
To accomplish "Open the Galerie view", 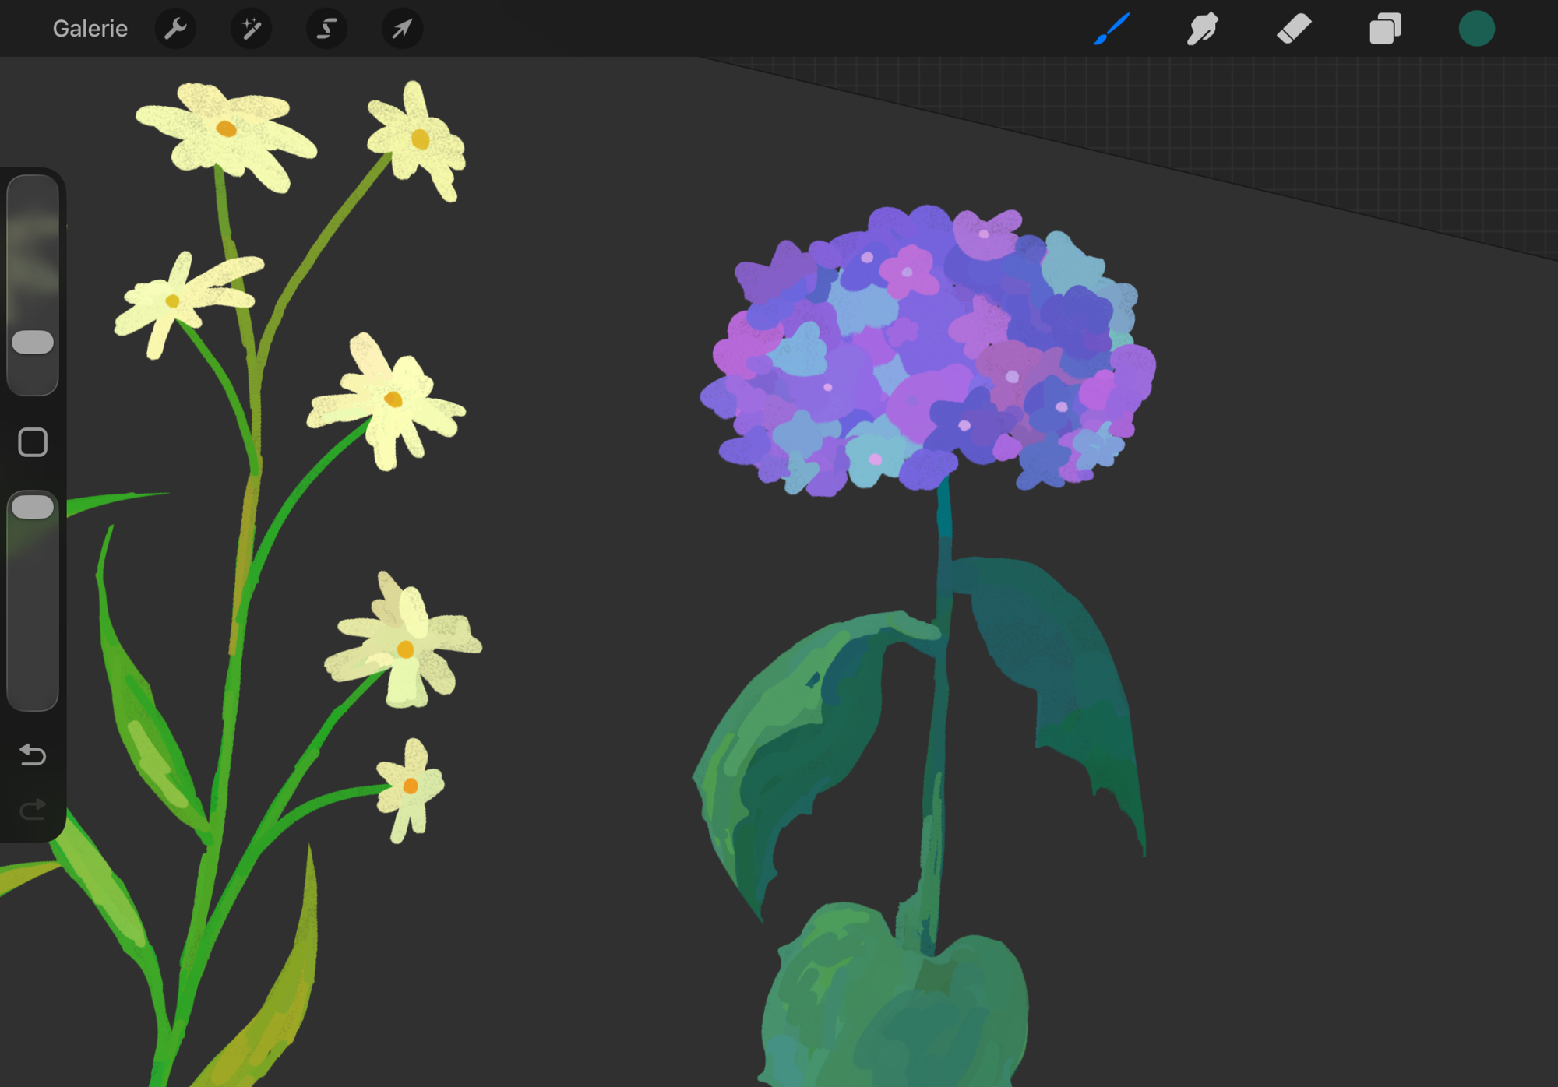I will click(90, 29).
